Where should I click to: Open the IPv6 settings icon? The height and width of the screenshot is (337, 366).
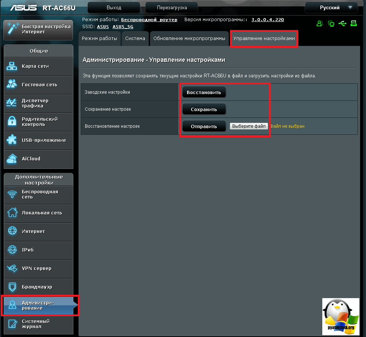pyautogui.click(x=12, y=250)
